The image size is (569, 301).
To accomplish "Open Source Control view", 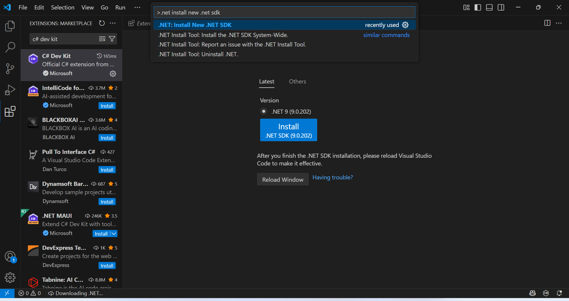I will [x=10, y=69].
